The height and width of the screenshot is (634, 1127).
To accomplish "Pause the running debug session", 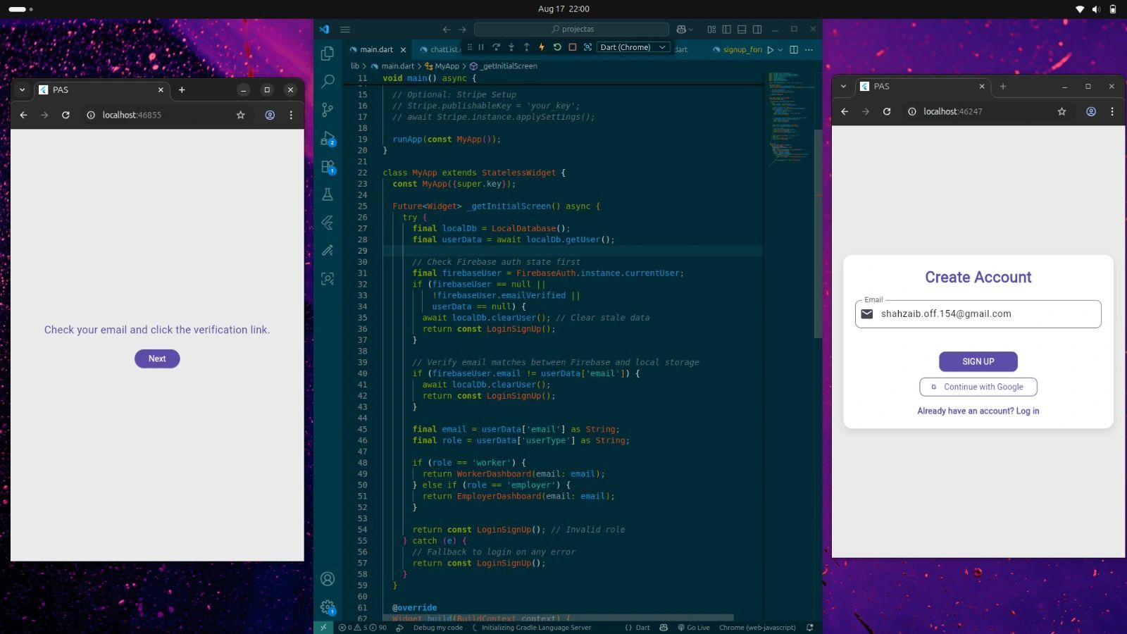I will (x=481, y=47).
